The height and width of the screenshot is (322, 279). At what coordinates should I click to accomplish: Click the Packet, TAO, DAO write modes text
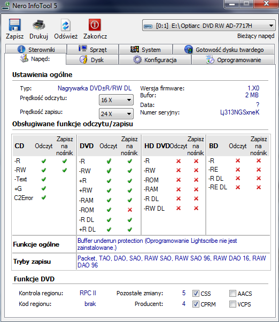pyautogui.click(x=172, y=262)
